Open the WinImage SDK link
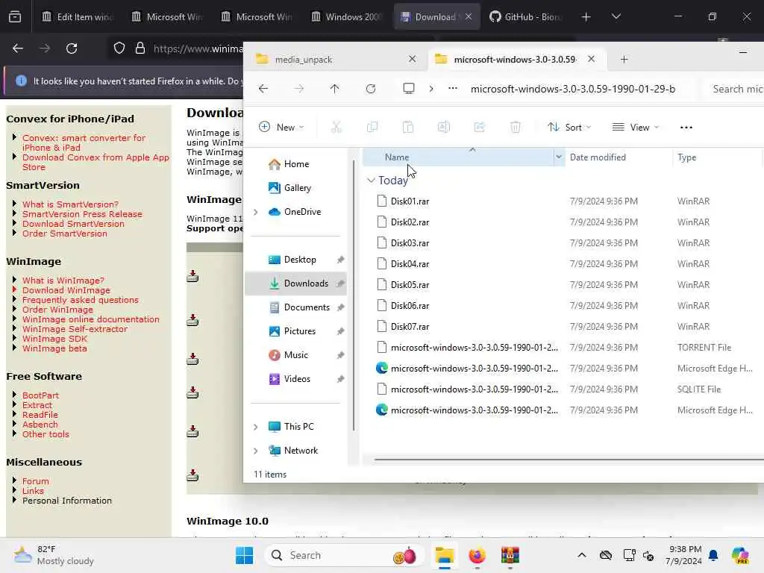This screenshot has width=764, height=573. click(54, 339)
